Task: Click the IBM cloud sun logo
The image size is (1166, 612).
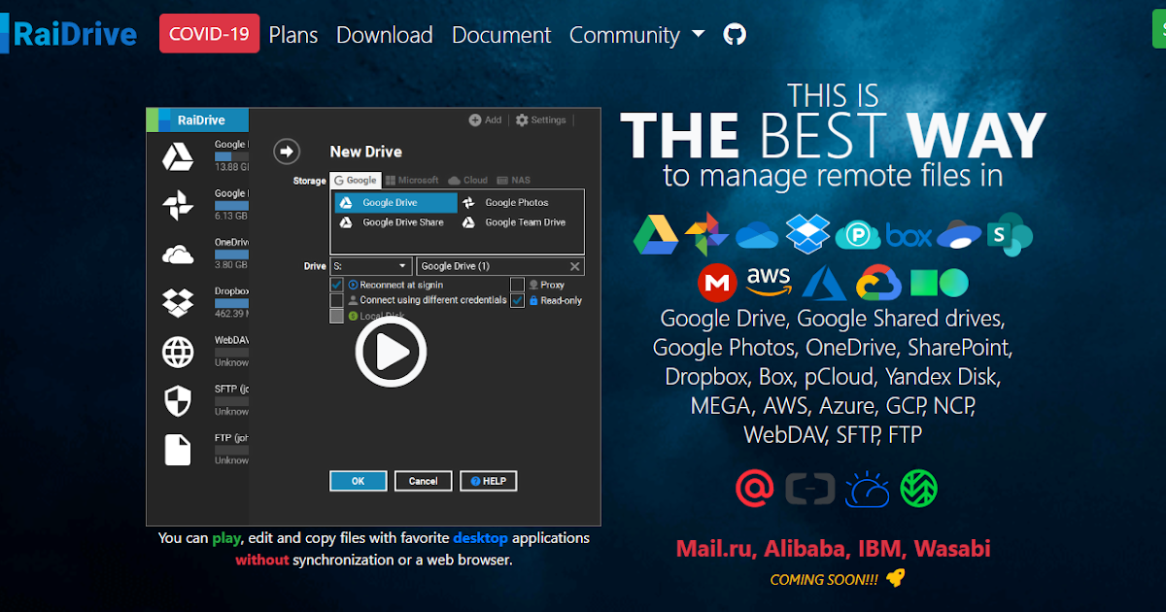Action: tap(867, 489)
